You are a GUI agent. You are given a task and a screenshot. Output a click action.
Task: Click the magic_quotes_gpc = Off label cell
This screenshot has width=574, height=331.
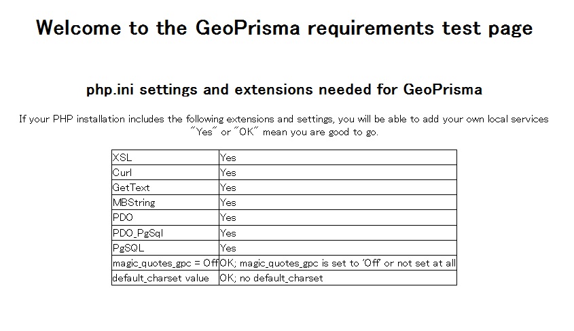[165, 263]
